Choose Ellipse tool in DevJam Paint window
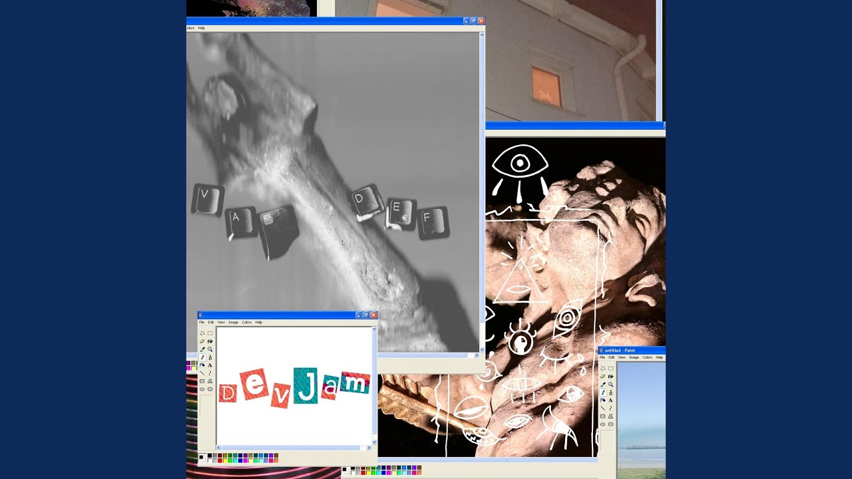Screen dimensions: 852x479 [202, 389]
